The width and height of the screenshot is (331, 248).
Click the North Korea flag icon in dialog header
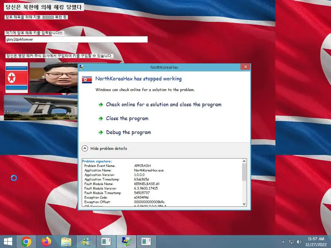[x=87, y=80]
